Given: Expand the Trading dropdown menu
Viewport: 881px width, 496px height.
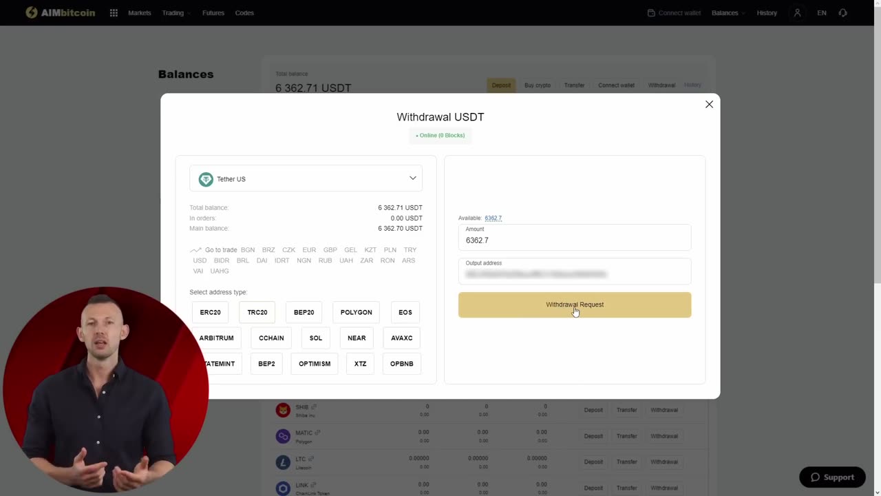Looking at the screenshot, I should coord(176,12).
